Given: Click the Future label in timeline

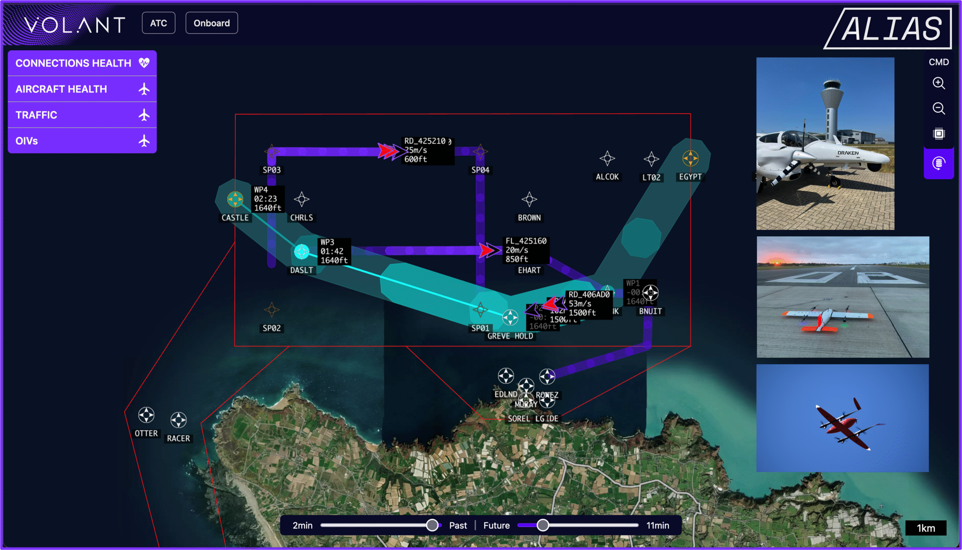Looking at the screenshot, I should pos(496,526).
